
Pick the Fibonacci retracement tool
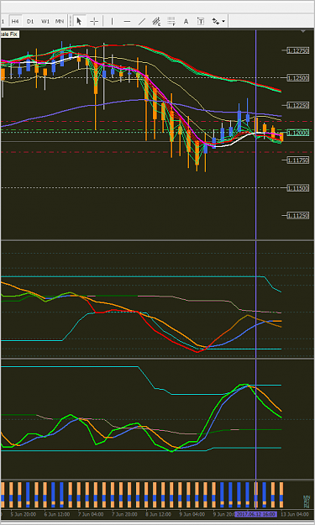pos(171,22)
